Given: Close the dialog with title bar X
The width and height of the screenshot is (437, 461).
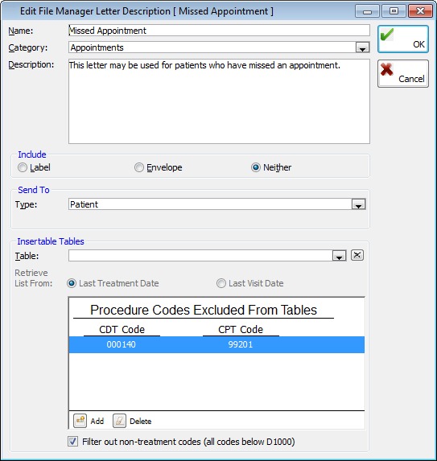Looking at the screenshot, I should pyautogui.click(x=420, y=11).
